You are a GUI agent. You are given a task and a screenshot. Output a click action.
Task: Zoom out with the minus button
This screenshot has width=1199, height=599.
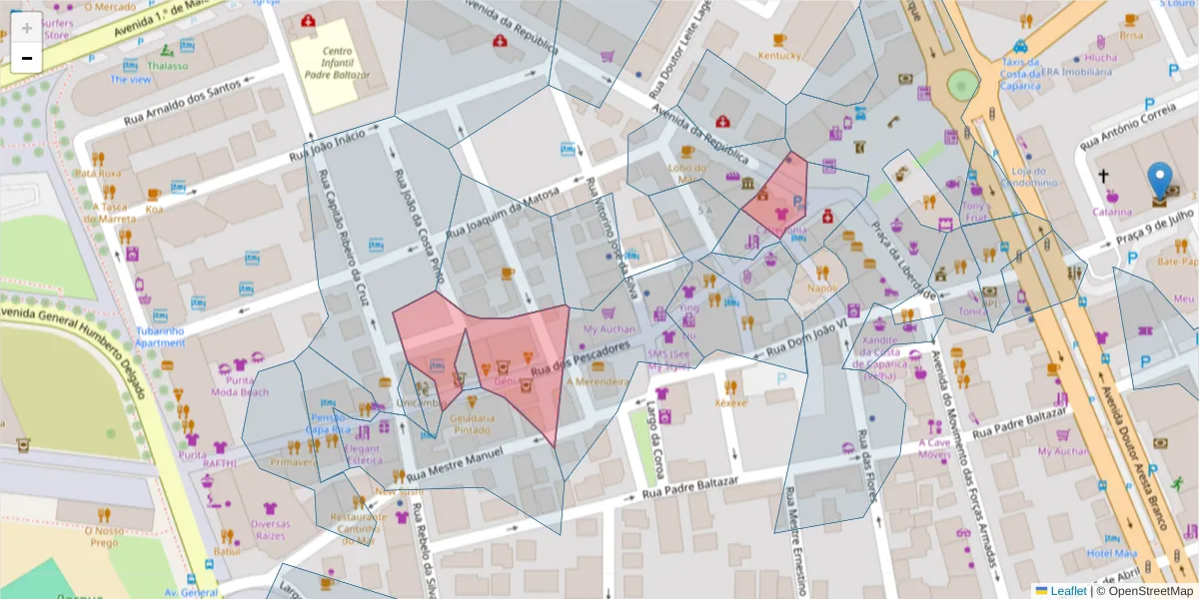pos(26,58)
